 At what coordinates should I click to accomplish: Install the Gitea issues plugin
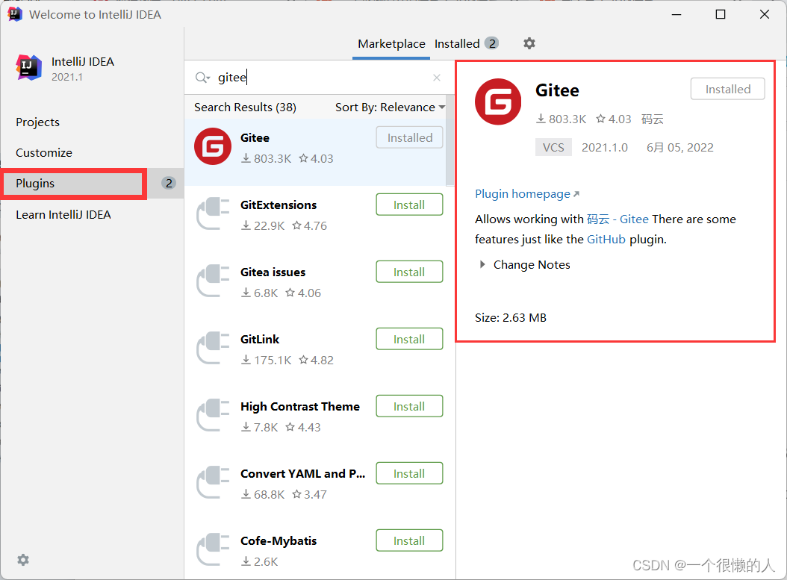tap(409, 272)
